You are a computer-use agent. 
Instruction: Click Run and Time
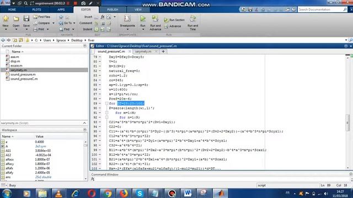click(192, 23)
